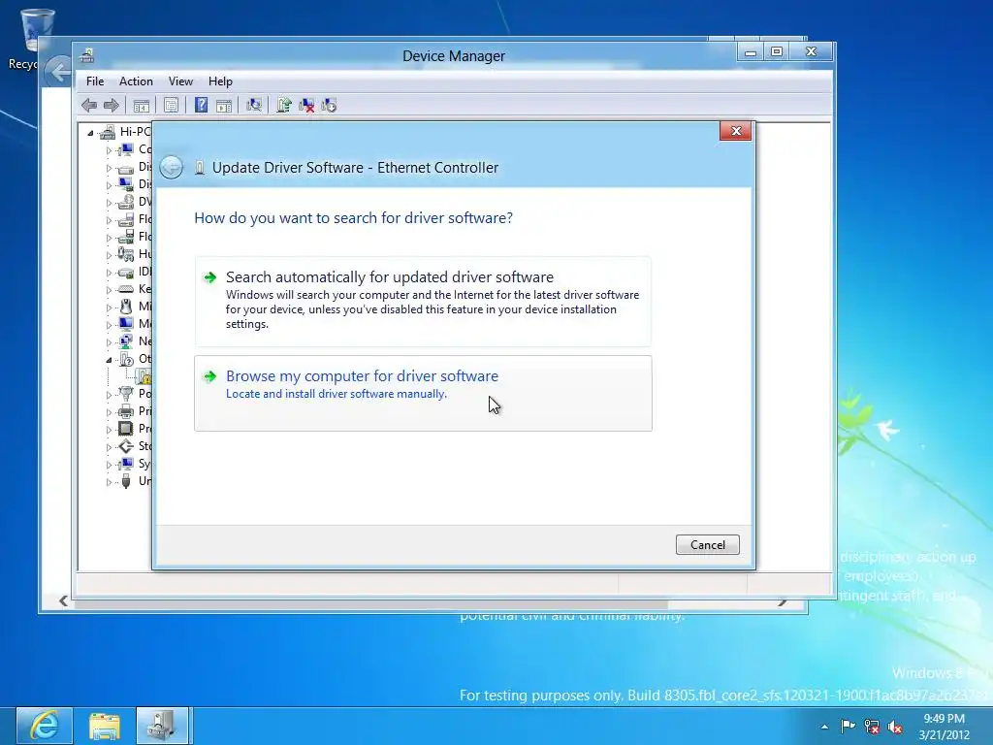Image resolution: width=993 pixels, height=745 pixels.
Task: Select the Processors chip icon in tree
Action: pyautogui.click(x=126, y=429)
